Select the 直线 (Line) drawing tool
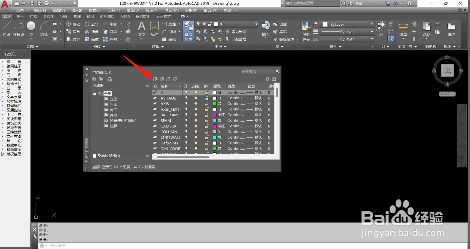This screenshot has height=249, width=470. 6,29
